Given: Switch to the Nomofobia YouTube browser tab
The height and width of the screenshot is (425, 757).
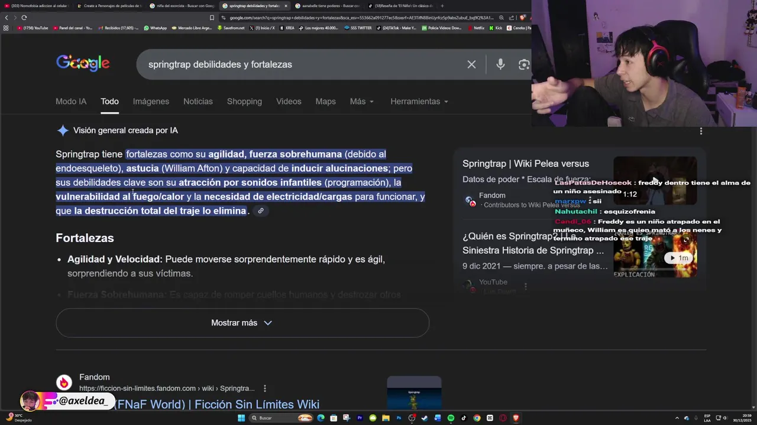Looking at the screenshot, I should pos(37,6).
